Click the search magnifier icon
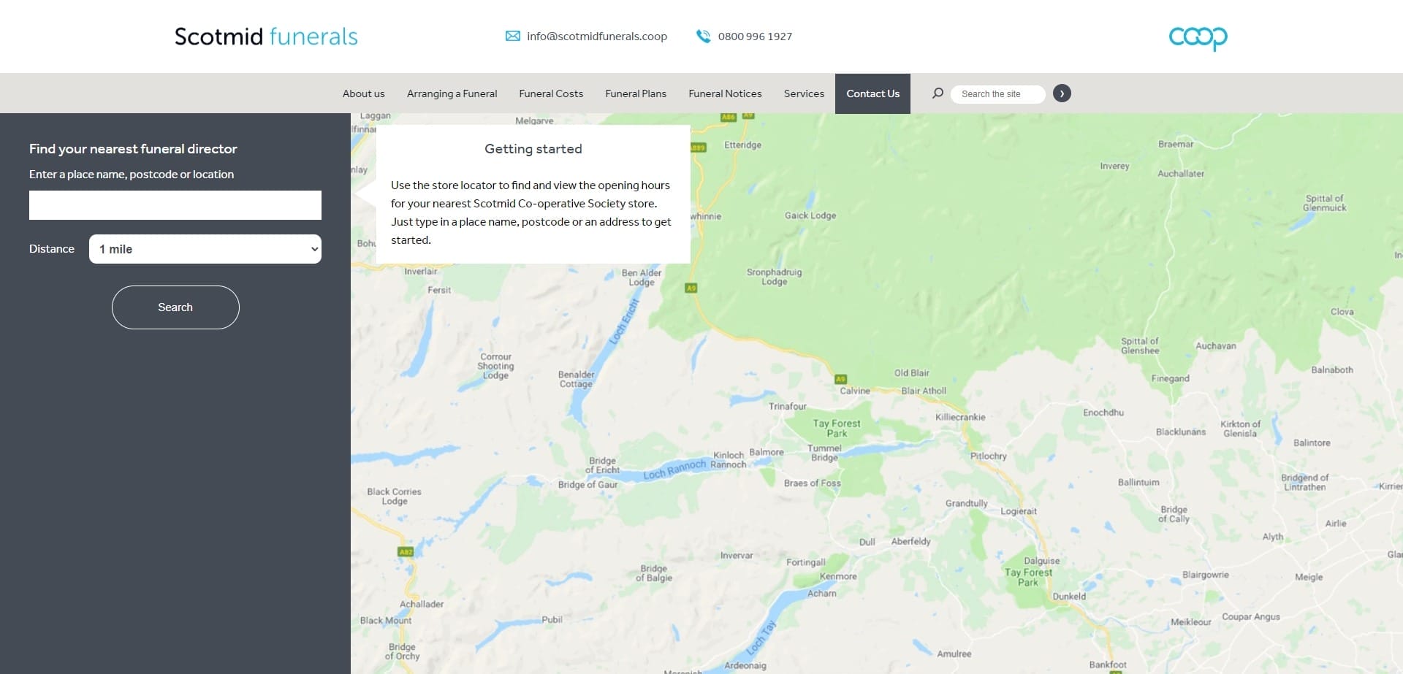Image resolution: width=1403 pixels, height=674 pixels. coord(937,93)
